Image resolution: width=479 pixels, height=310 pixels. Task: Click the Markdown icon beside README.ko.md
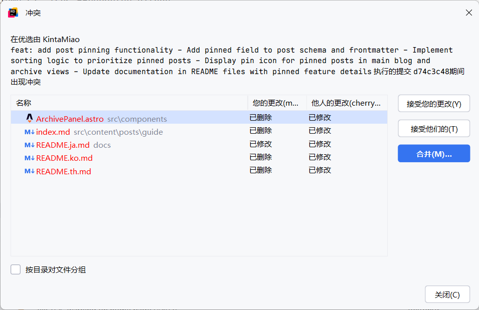pos(29,158)
